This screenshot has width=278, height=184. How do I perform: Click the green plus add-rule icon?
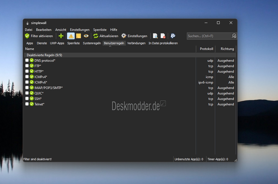[x=61, y=36]
